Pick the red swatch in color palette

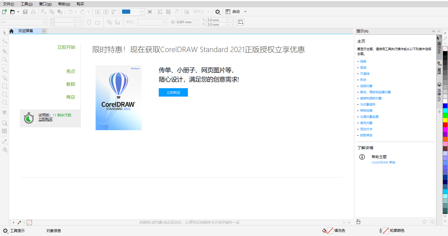445,125
